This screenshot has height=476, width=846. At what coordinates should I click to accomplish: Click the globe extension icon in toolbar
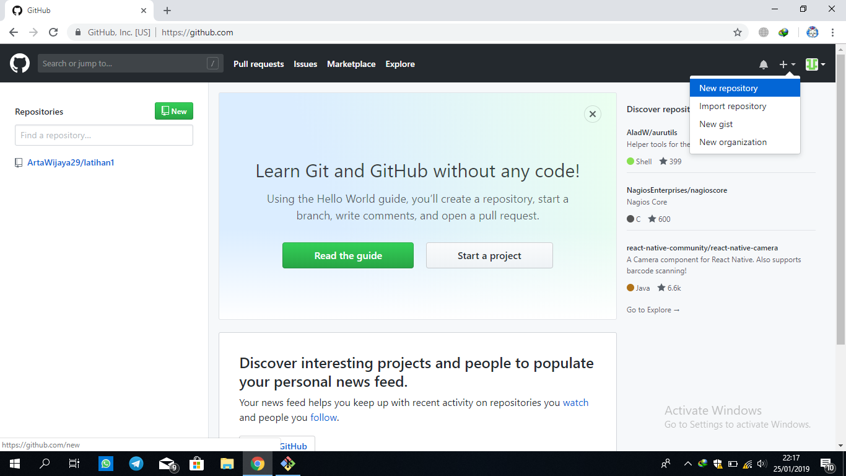click(x=764, y=32)
